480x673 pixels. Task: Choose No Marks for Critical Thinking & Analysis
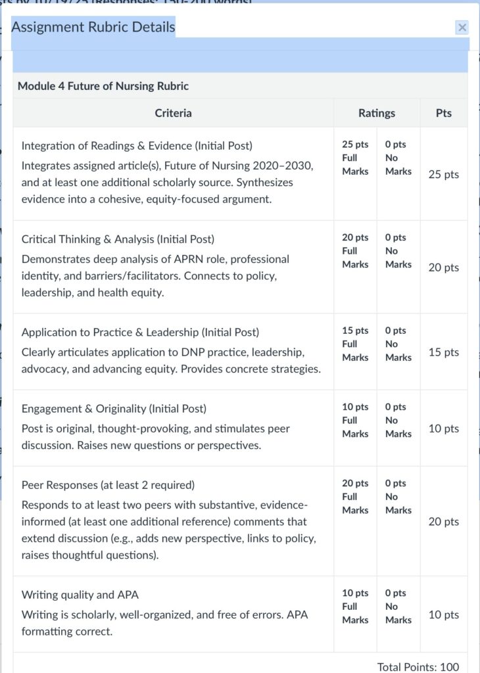398,251
